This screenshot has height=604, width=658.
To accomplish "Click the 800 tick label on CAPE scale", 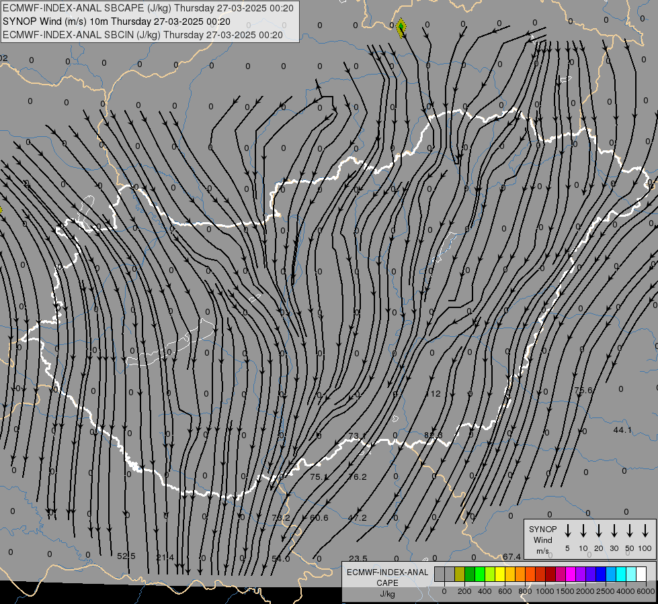I will [525, 591].
